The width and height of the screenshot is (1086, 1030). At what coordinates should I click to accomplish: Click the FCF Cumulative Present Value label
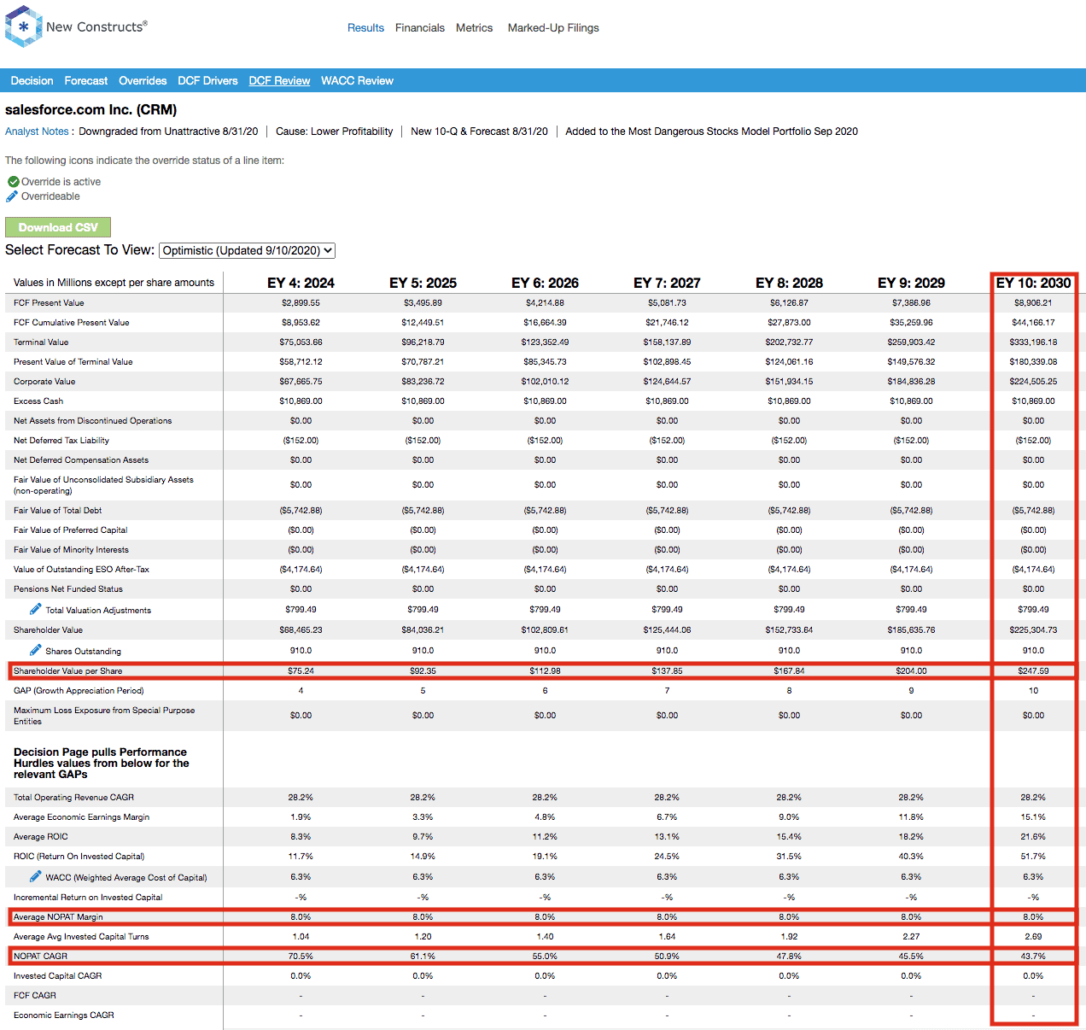click(72, 323)
